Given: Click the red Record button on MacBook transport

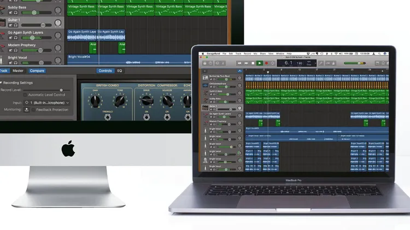Looking at the screenshot, I should pos(266,63).
